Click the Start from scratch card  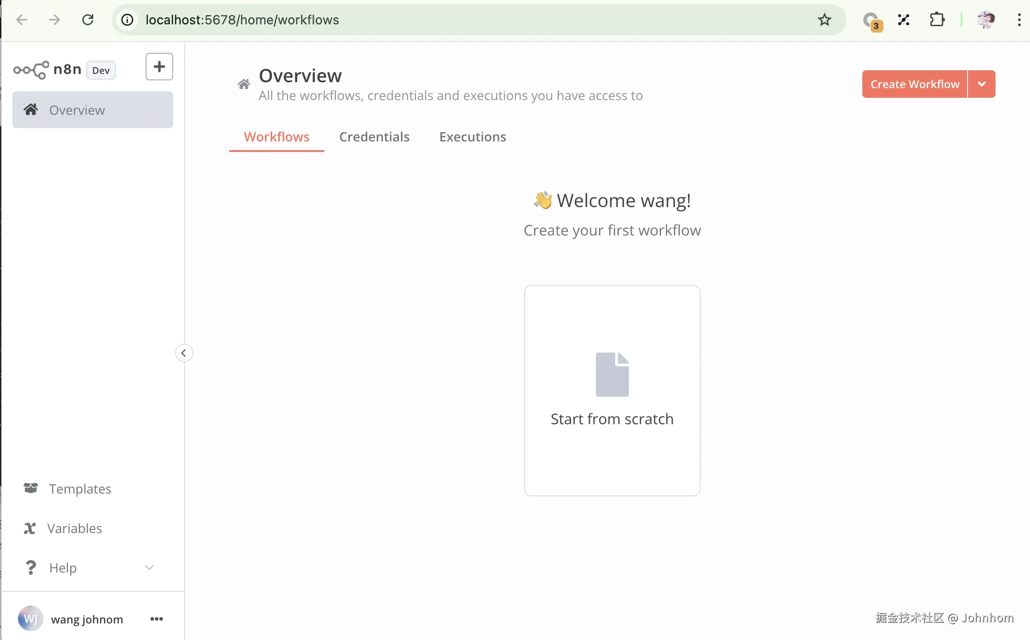(x=612, y=390)
